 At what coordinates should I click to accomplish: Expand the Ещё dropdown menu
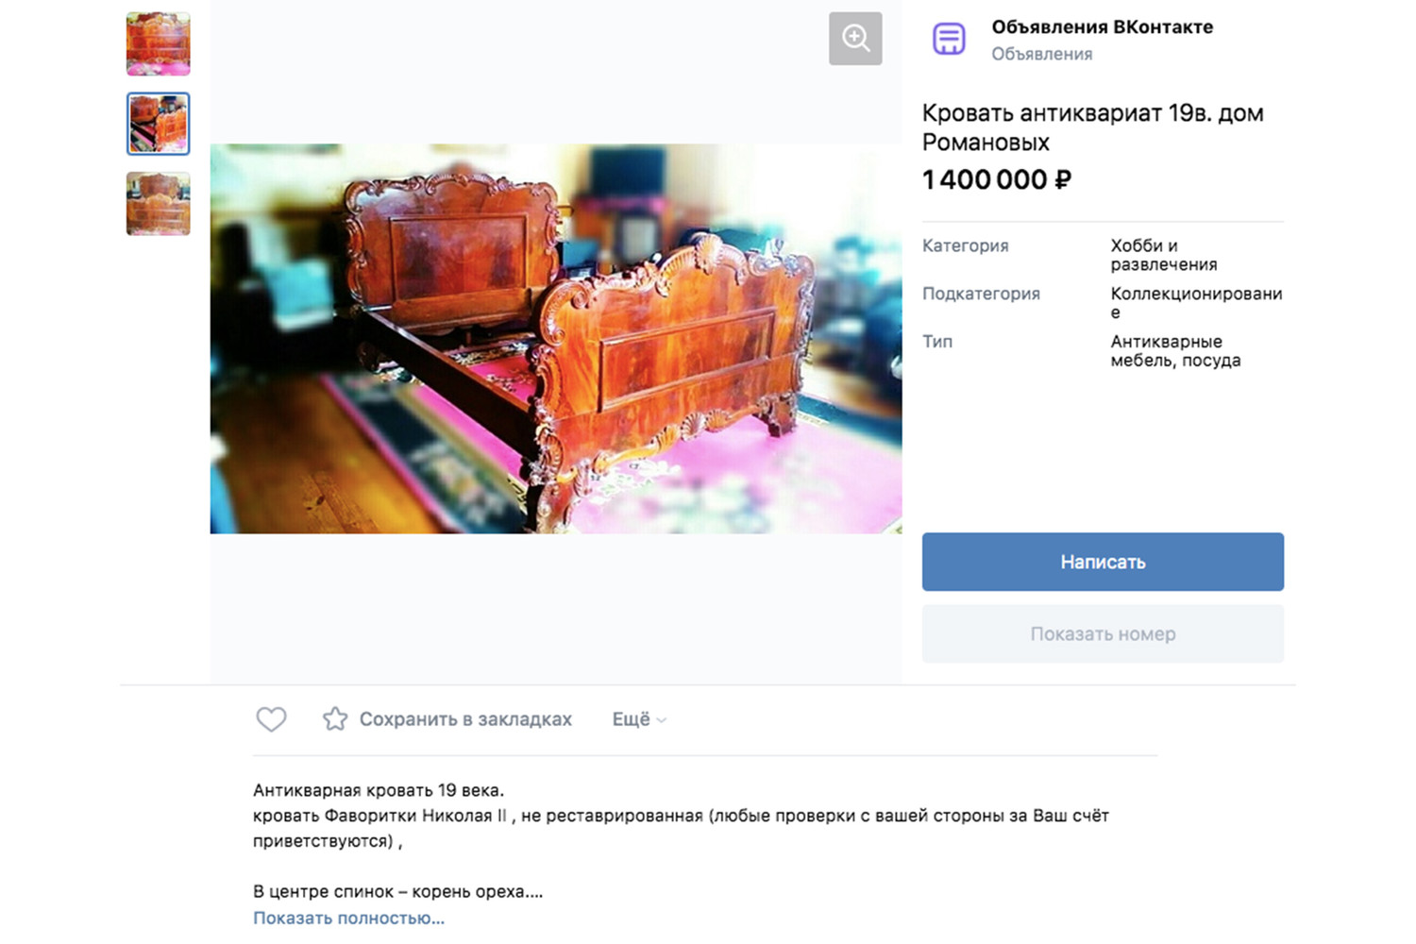(639, 719)
